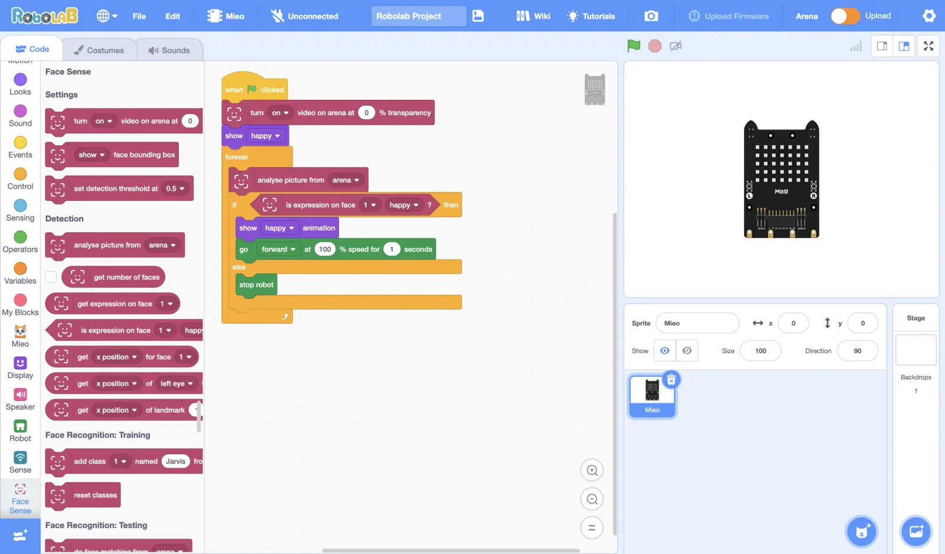Check the get number of faces checkbox
945x554 pixels.
(x=51, y=277)
